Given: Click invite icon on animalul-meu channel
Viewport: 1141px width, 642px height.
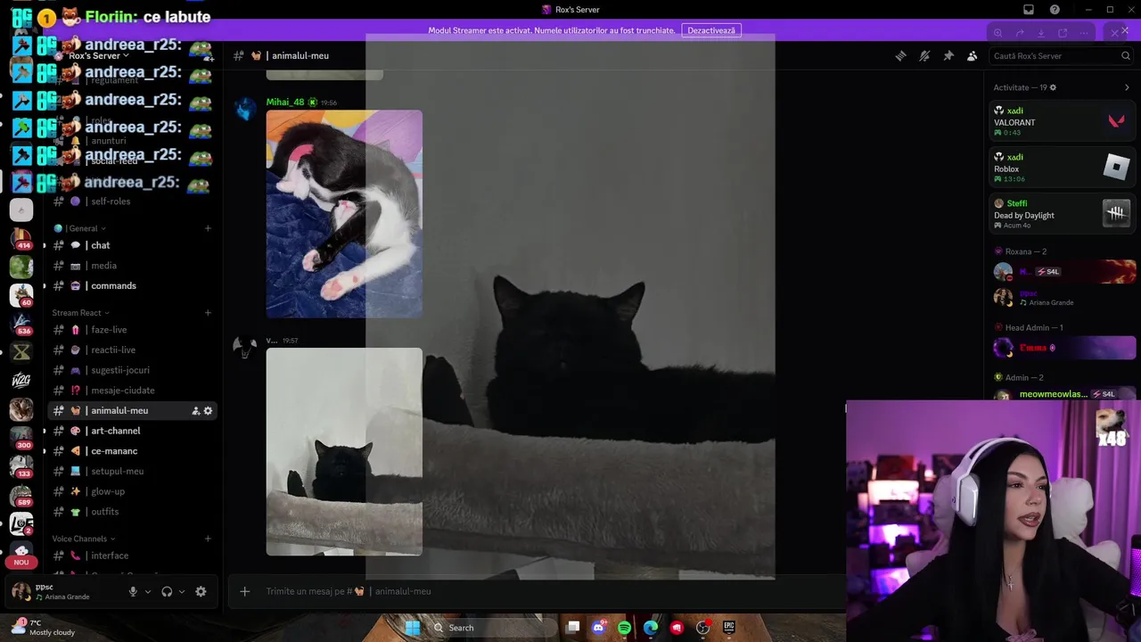Looking at the screenshot, I should [195, 411].
